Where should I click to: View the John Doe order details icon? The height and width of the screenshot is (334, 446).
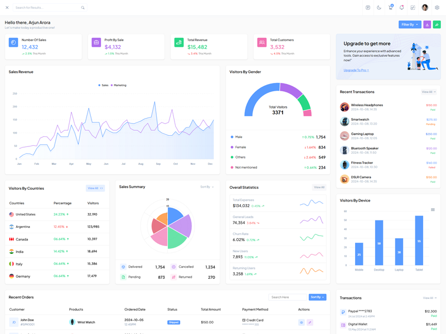(302, 322)
